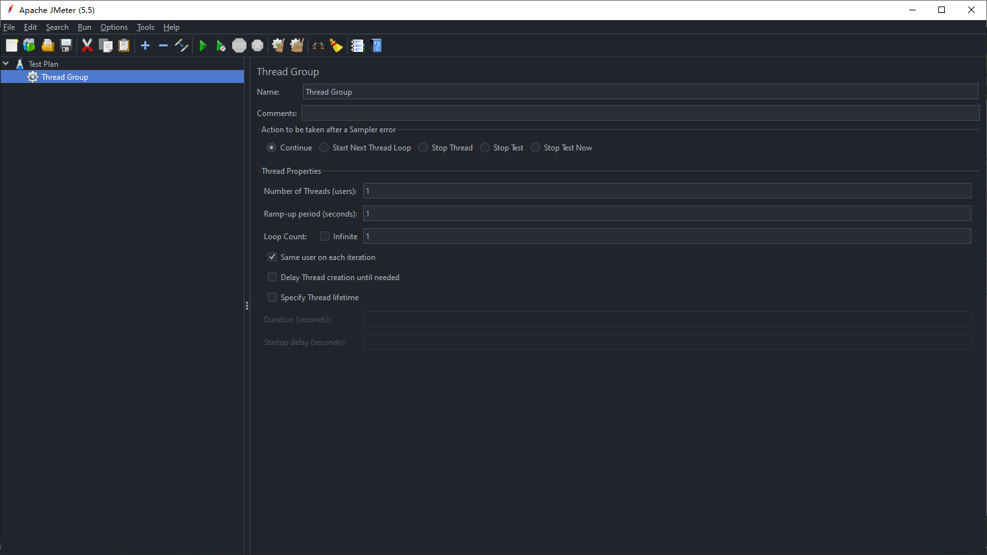
Task: Open function helper dialog icon
Action: pos(357,45)
